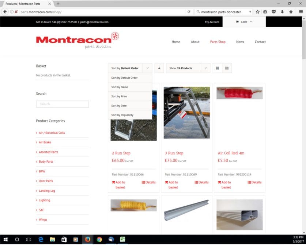Toggle sort direction arrow button
Viewport: 306px width, 245px height.
point(159,68)
